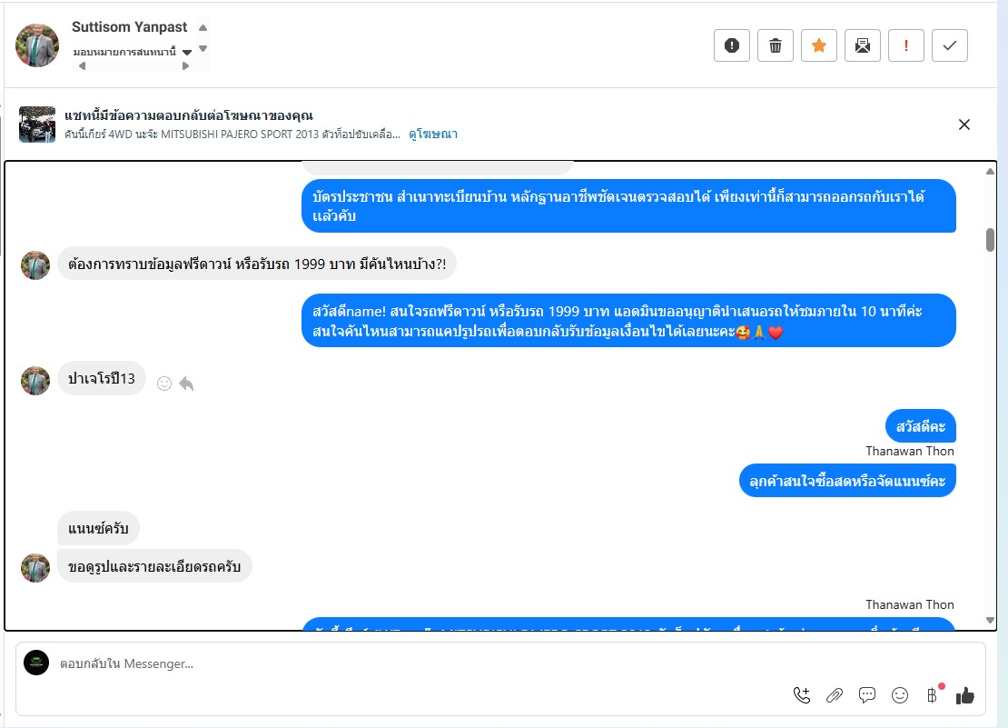Open the ดูโฆษณา ad link

433,134
